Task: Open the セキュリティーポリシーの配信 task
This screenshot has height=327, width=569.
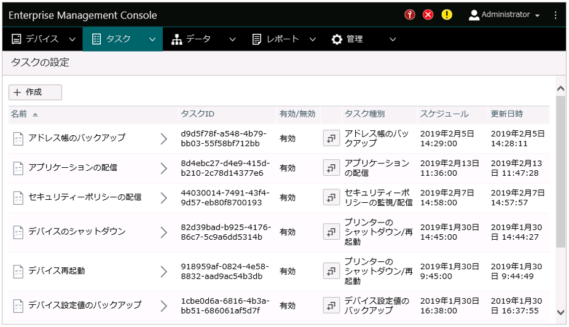Action: tap(85, 197)
